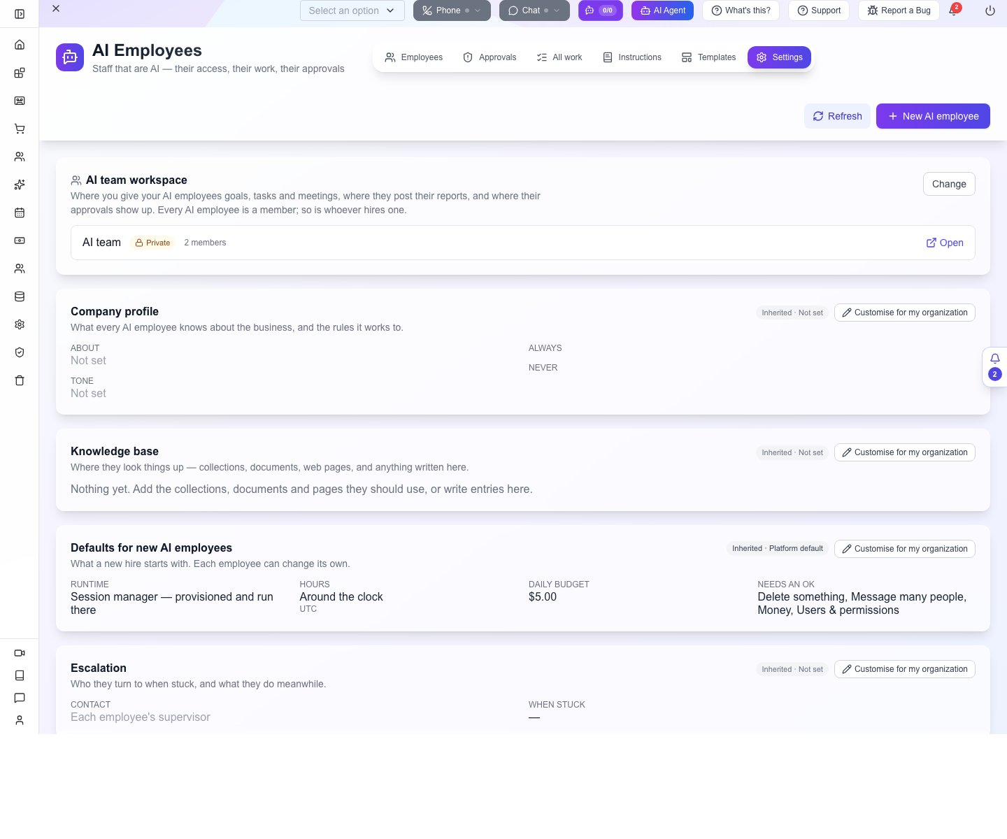Click the Refresh button
The width and height of the screenshot is (1007, 839).
pyautogui.click(x=837, y=116)
